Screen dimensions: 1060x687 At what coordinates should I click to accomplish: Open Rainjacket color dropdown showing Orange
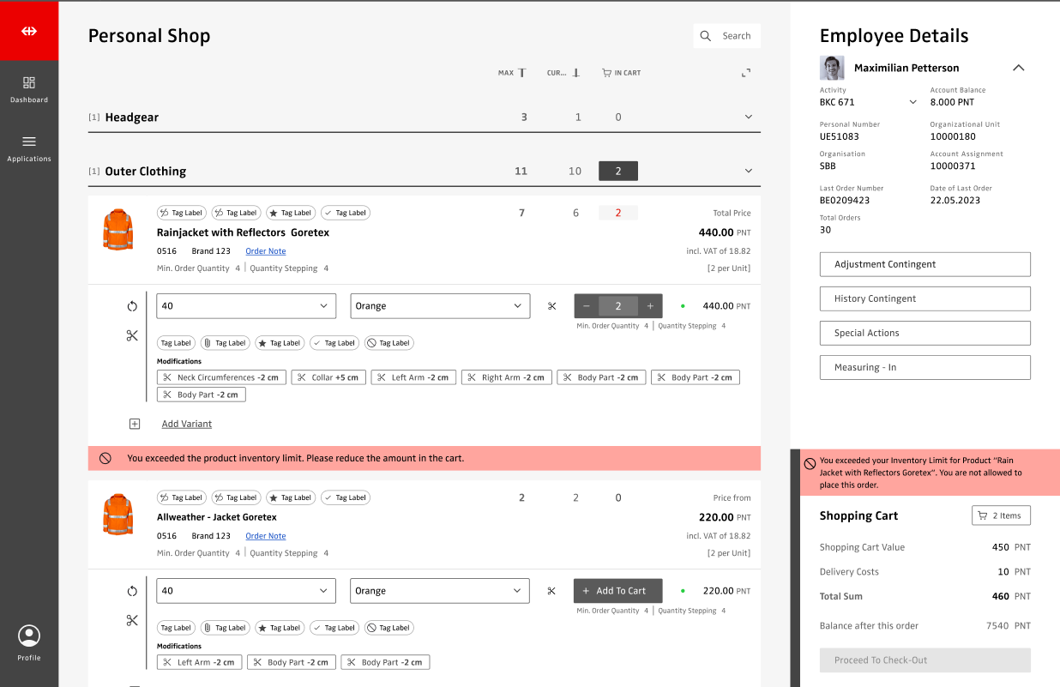[x=441, y=306]
